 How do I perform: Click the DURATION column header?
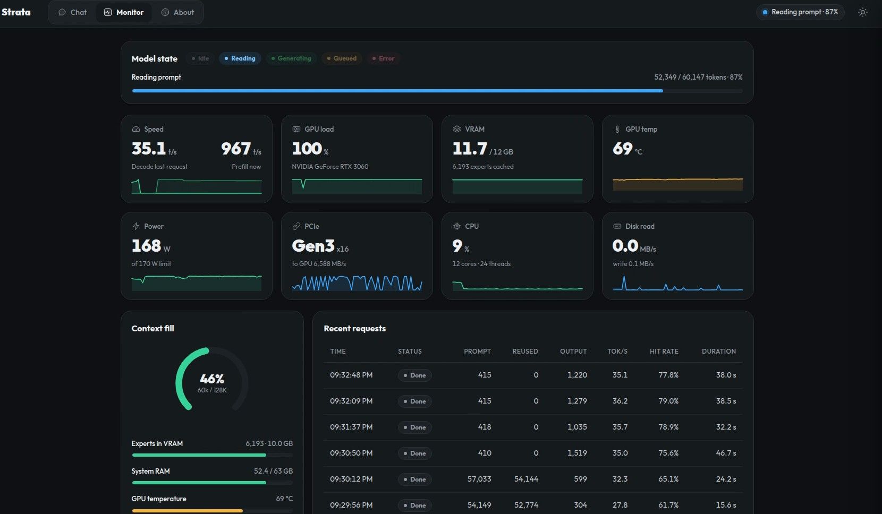click(x=719, y=352)
